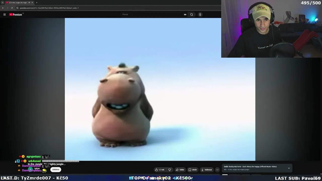The height and width of the screenshot is (181, 322).
Task: Click the hippo video player
Action: 160,89
